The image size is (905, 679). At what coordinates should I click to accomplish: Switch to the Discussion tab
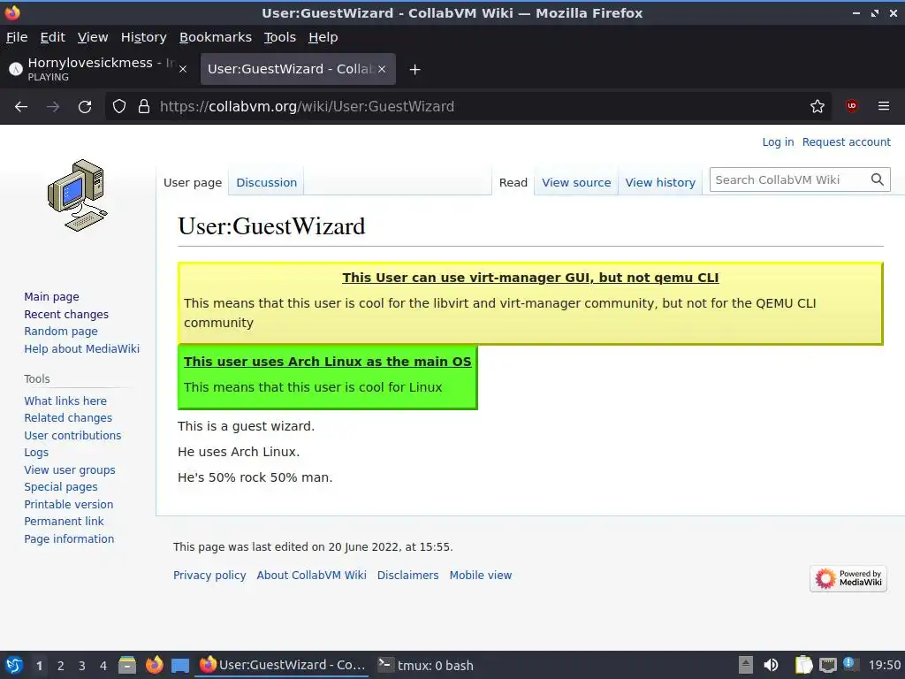(x=267, y=182)
